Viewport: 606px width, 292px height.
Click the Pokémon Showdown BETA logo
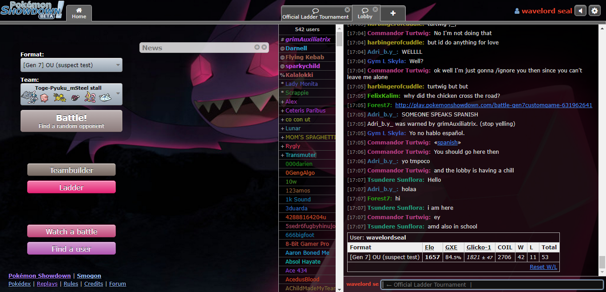tap(32, 10)
